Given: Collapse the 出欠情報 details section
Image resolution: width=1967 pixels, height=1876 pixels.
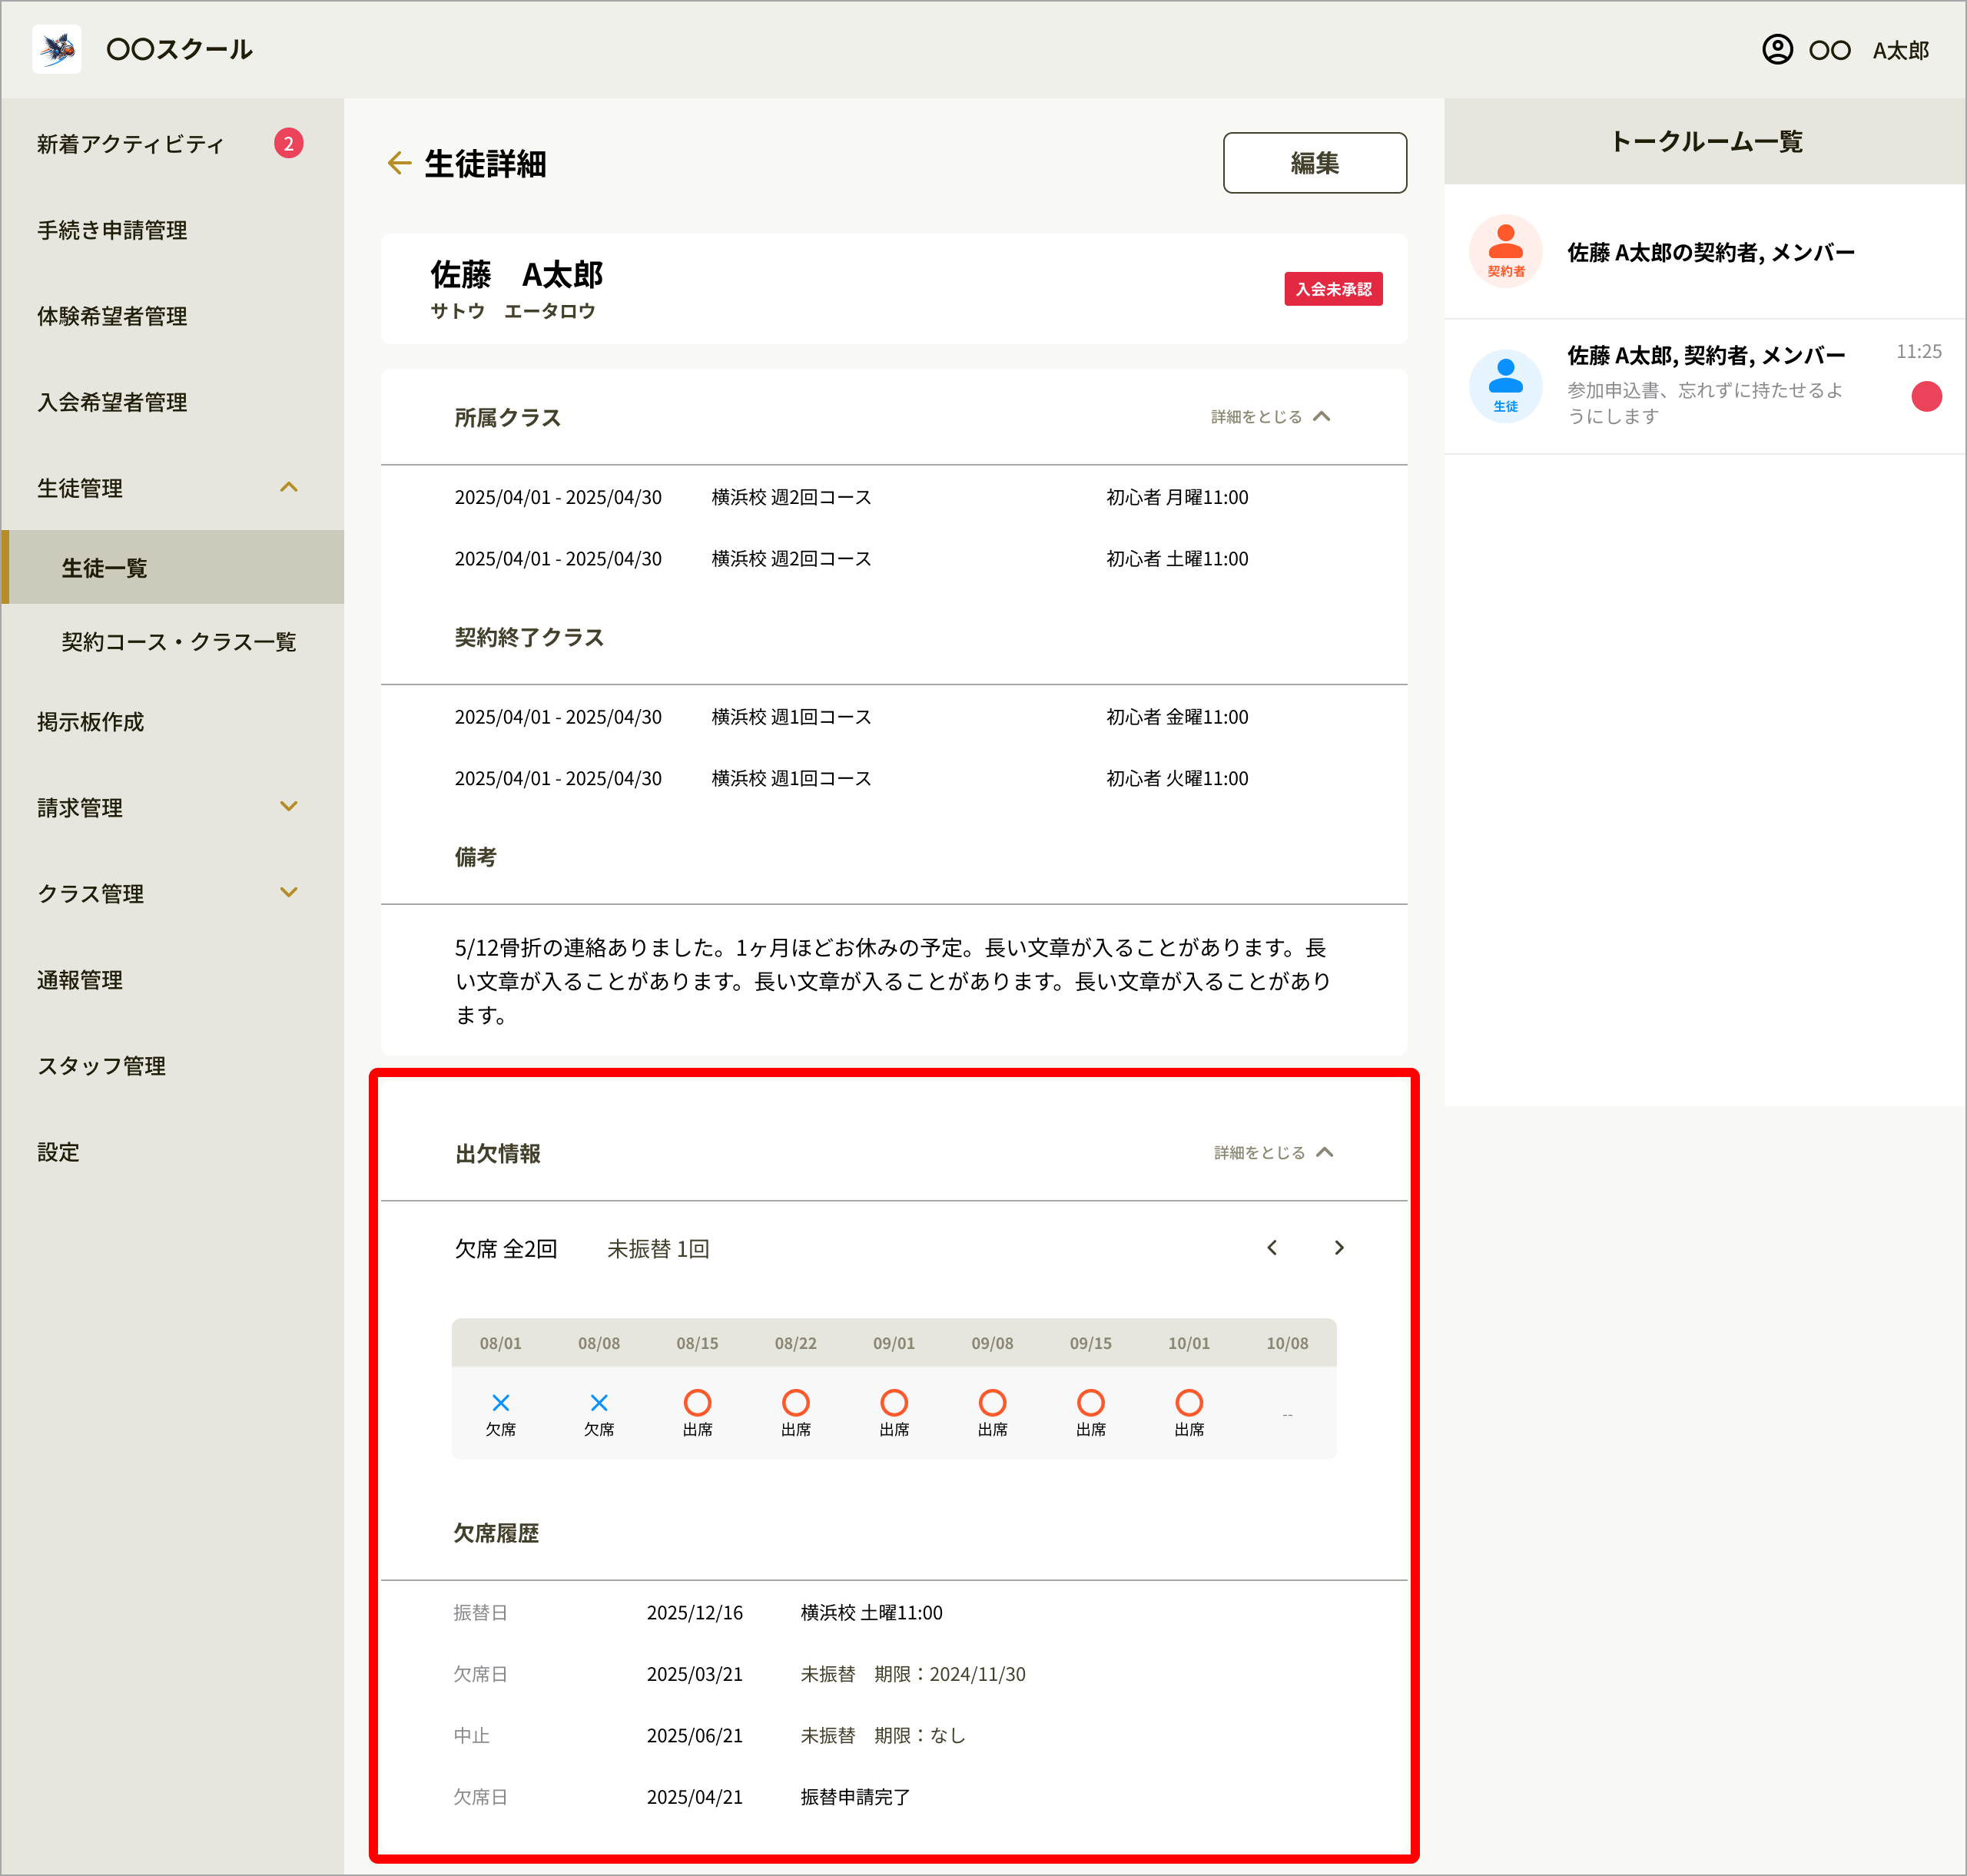Looking at the screenshot, I should [x=1274, y=1153].
